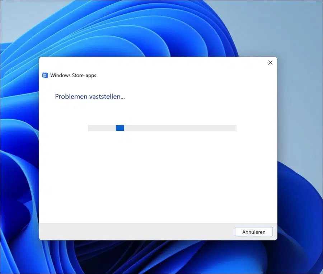Screen dimensions: 323x274
Task: Close the Windows Store-apps troubleshooter dialog
Action: 270,63
